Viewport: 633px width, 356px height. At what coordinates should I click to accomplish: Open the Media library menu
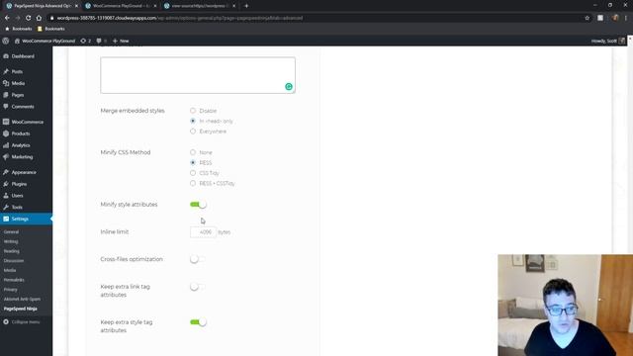click(18, 83)
